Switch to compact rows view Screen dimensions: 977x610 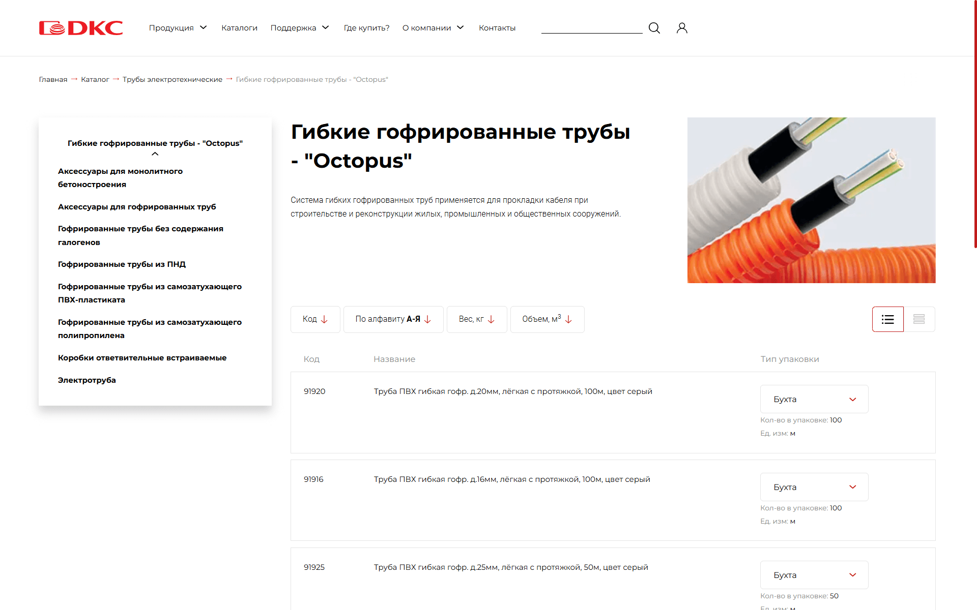[919, 319]
